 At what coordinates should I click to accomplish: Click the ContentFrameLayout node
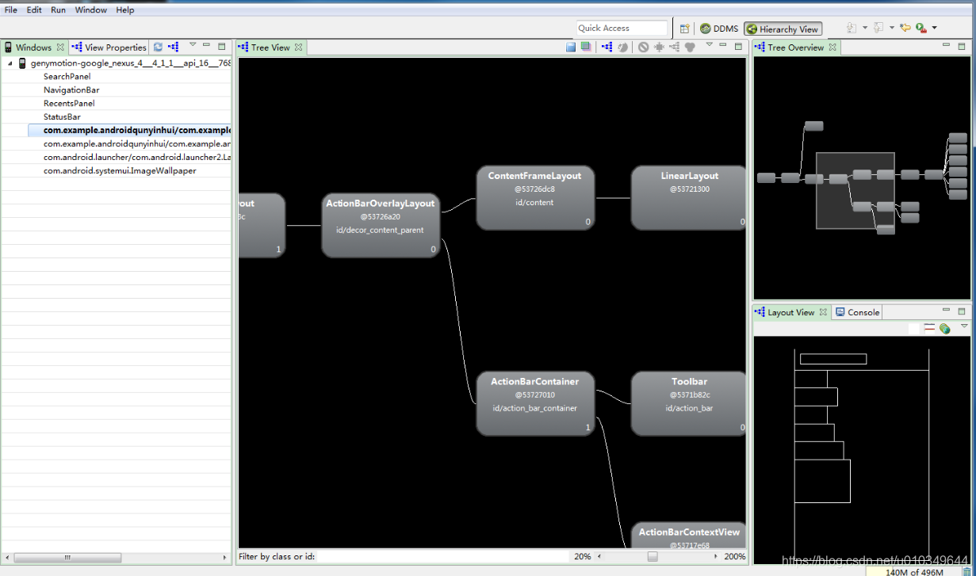click(x=535, y=198)
